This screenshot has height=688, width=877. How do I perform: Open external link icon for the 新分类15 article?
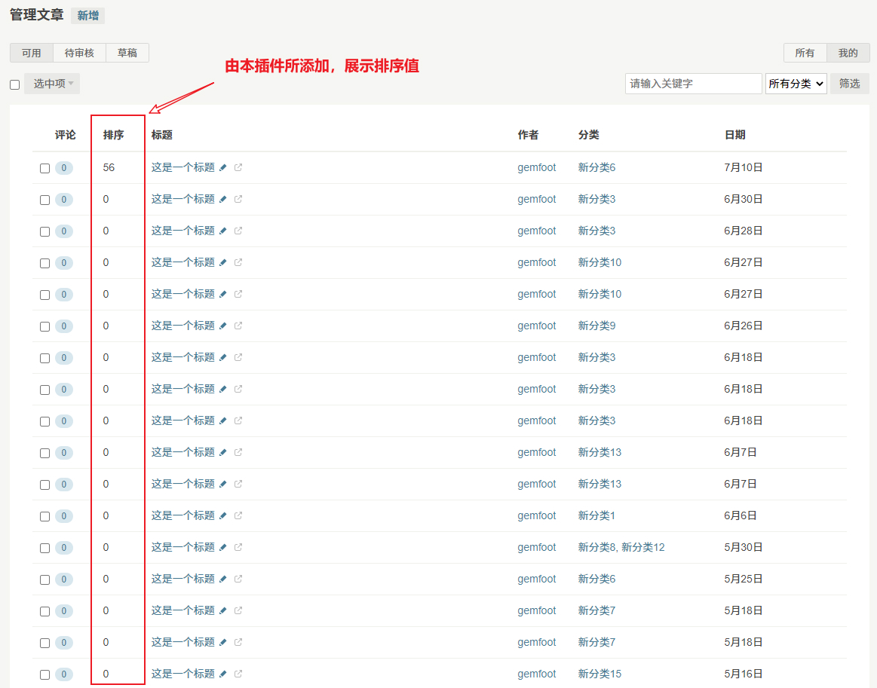[238, 674]
